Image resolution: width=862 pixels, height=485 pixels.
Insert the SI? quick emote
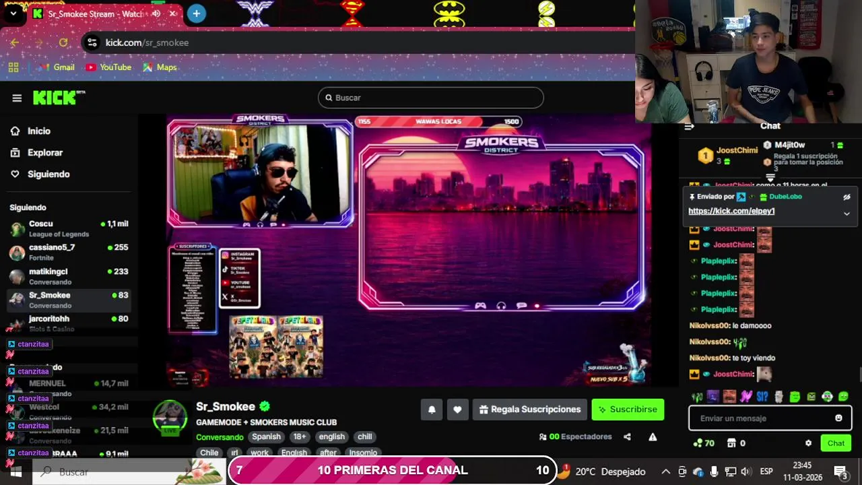[x=762, y=397]
